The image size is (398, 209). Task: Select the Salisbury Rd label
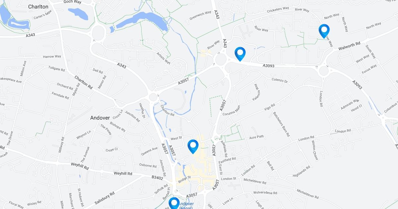click(x=104, y=198)
